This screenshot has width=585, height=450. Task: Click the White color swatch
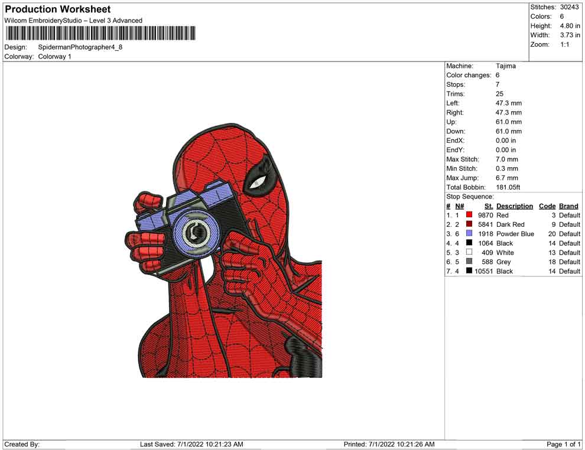click(x=469, y=252)
